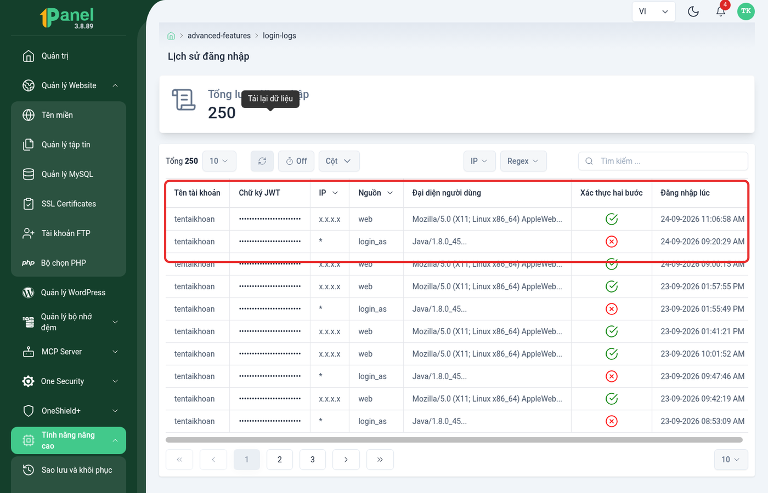Jump to the last page
Image resolution: width=768 pixels, height=493 pixels.
(x=380, y=460)
